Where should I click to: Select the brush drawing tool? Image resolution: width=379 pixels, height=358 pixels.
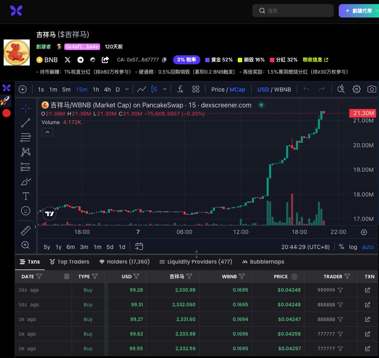pyautogui.click(x=26, y=181)
